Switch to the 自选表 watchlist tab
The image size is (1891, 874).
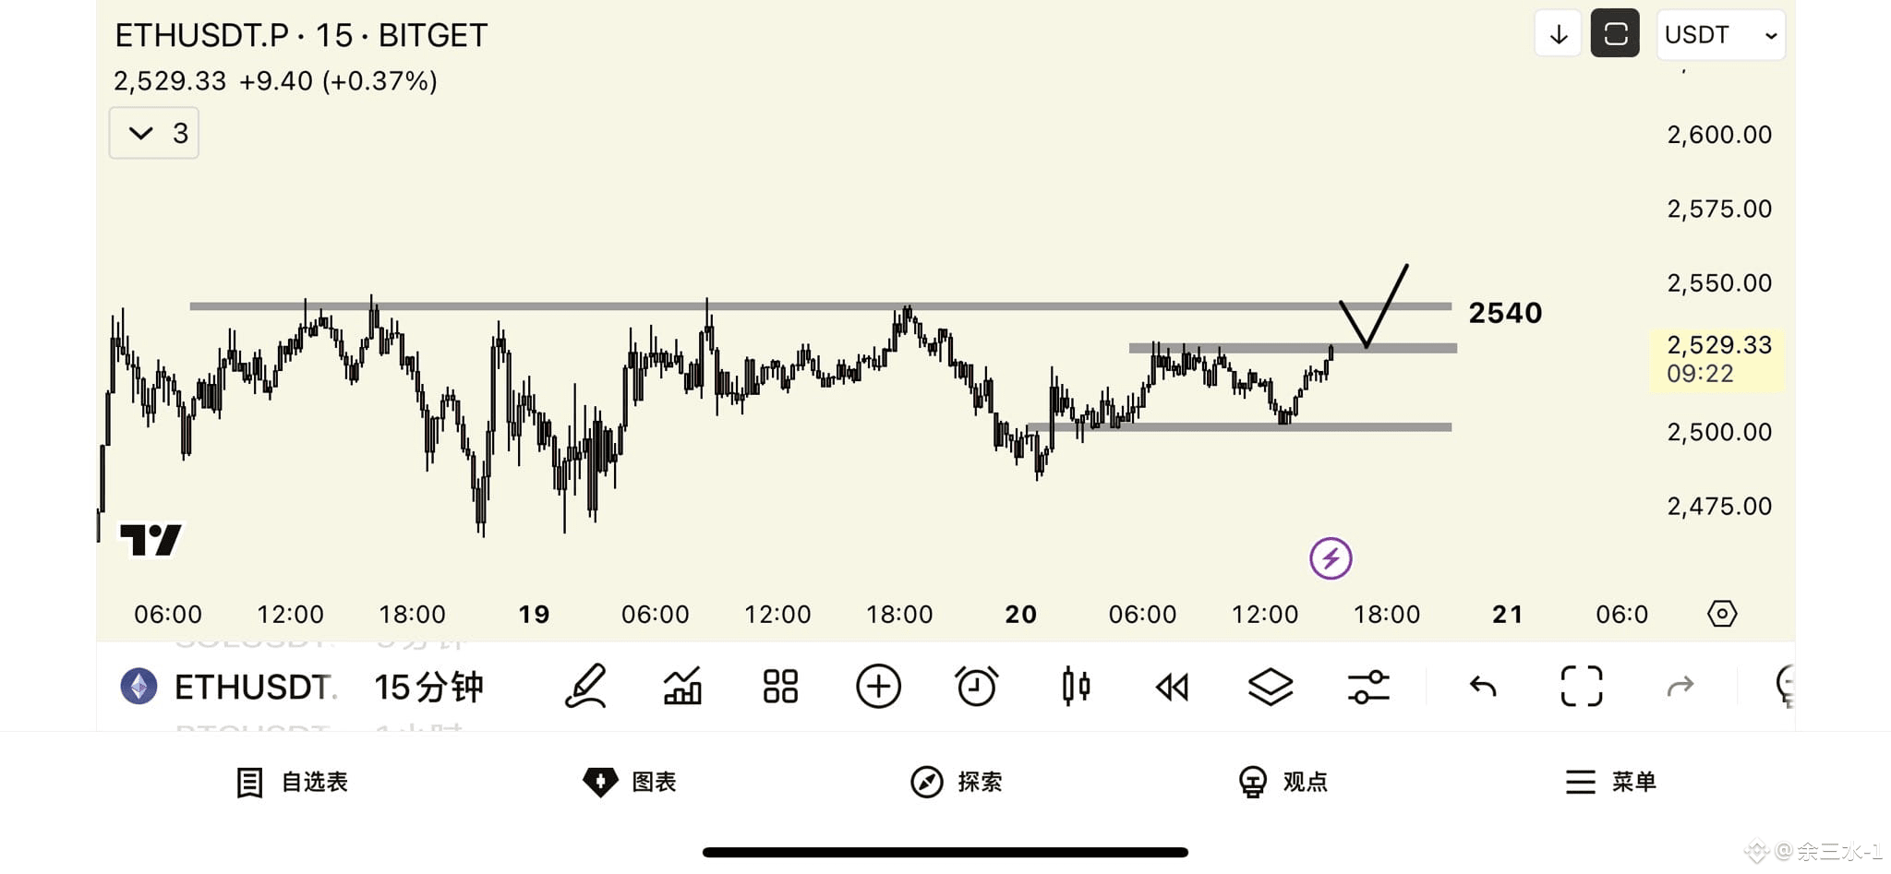[292, 782]
